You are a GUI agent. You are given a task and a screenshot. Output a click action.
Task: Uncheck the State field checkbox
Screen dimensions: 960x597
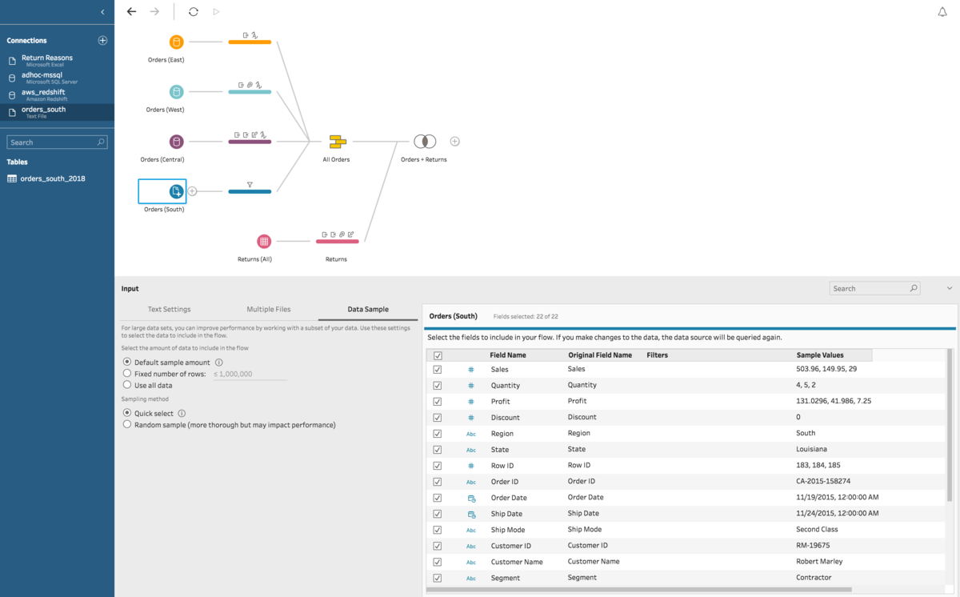click(x=438, y=450)
